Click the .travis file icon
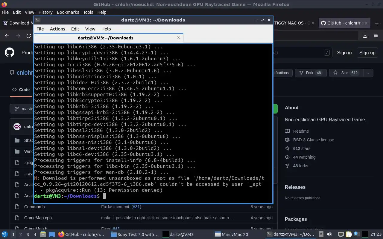The width and height of the screenshot is (383, 239). pyautogui.click(x=17, y=174)
